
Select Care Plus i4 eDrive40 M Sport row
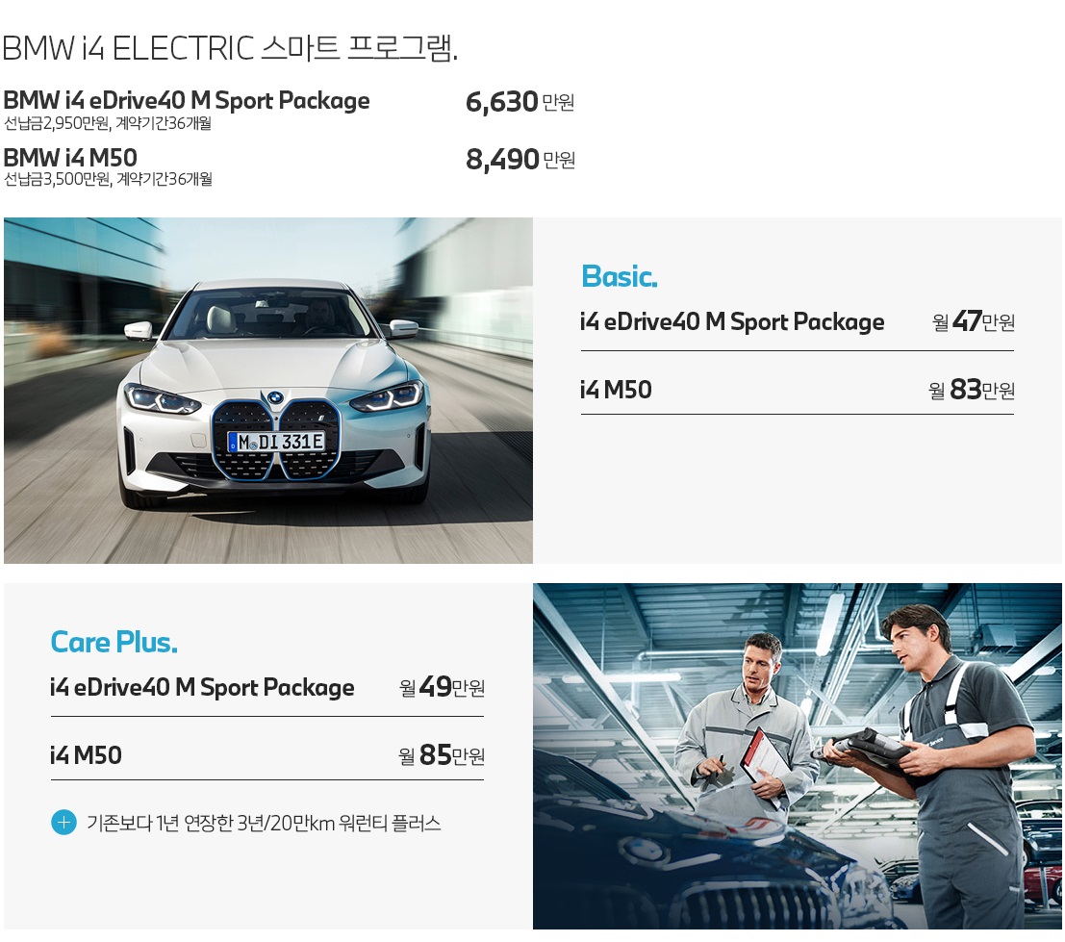click(x=267, y=687)
